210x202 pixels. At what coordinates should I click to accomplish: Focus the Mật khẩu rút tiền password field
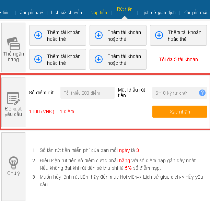174,93
